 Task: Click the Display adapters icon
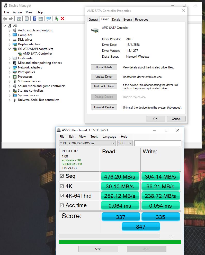(15, 45)
